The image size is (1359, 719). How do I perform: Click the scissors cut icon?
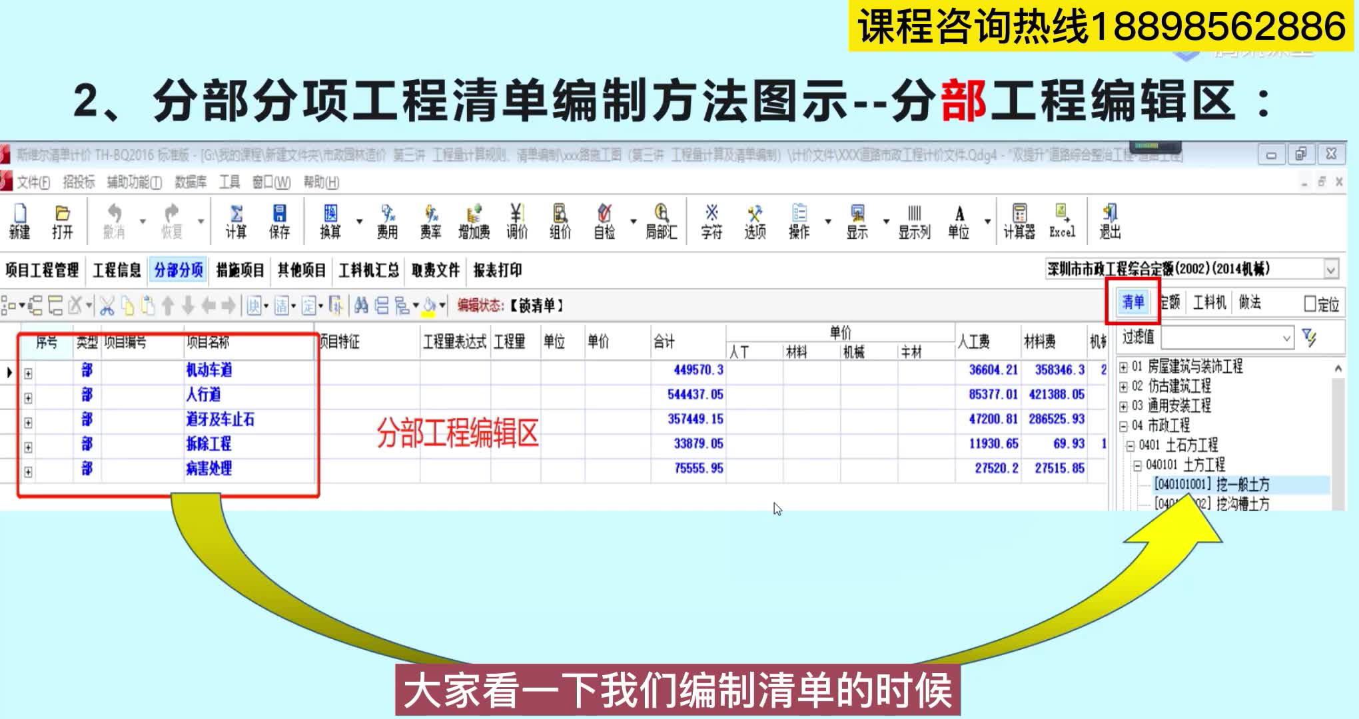click(x=107, y=306)
